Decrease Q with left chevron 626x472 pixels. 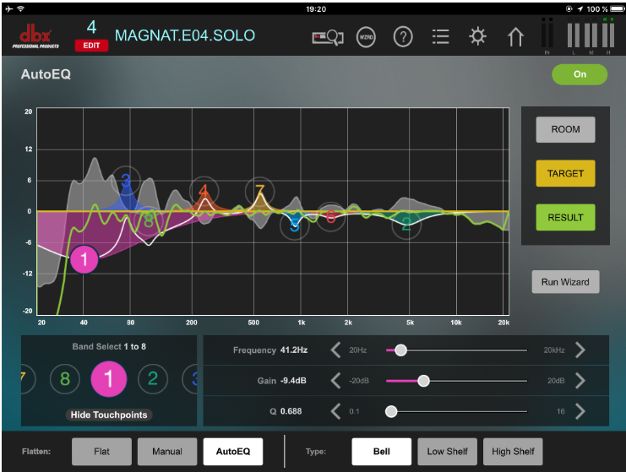point(335,411)
